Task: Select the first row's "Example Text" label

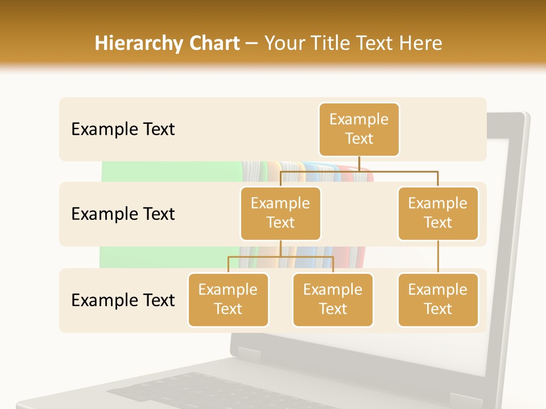Action: [x=123, y=130]
